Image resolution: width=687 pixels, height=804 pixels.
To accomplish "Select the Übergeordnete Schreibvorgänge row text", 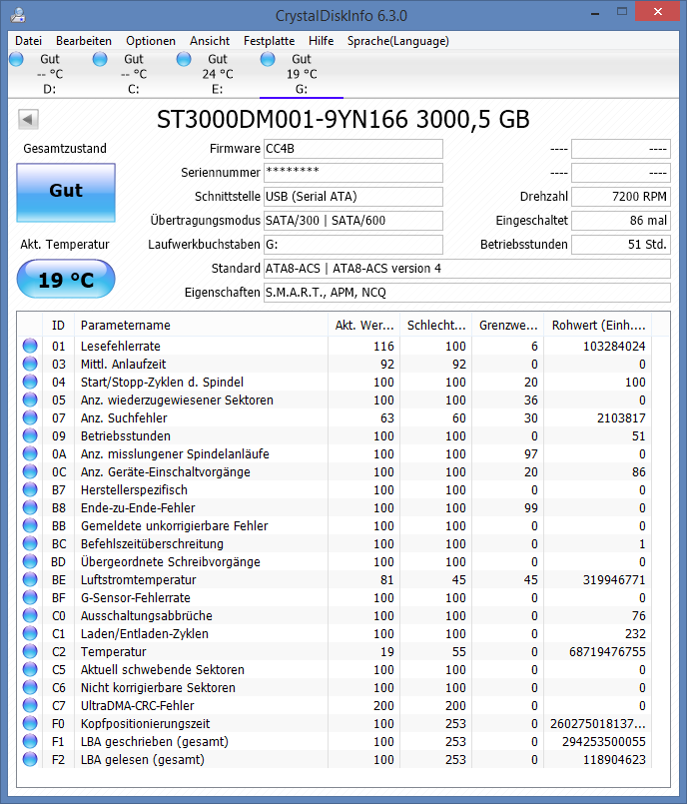I will [170, 561].
